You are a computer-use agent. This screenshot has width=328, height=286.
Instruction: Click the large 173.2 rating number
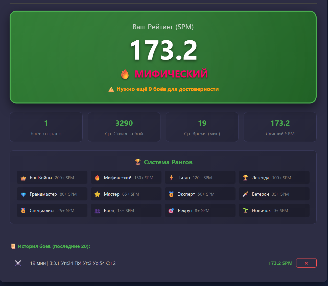tap(163, 50)
